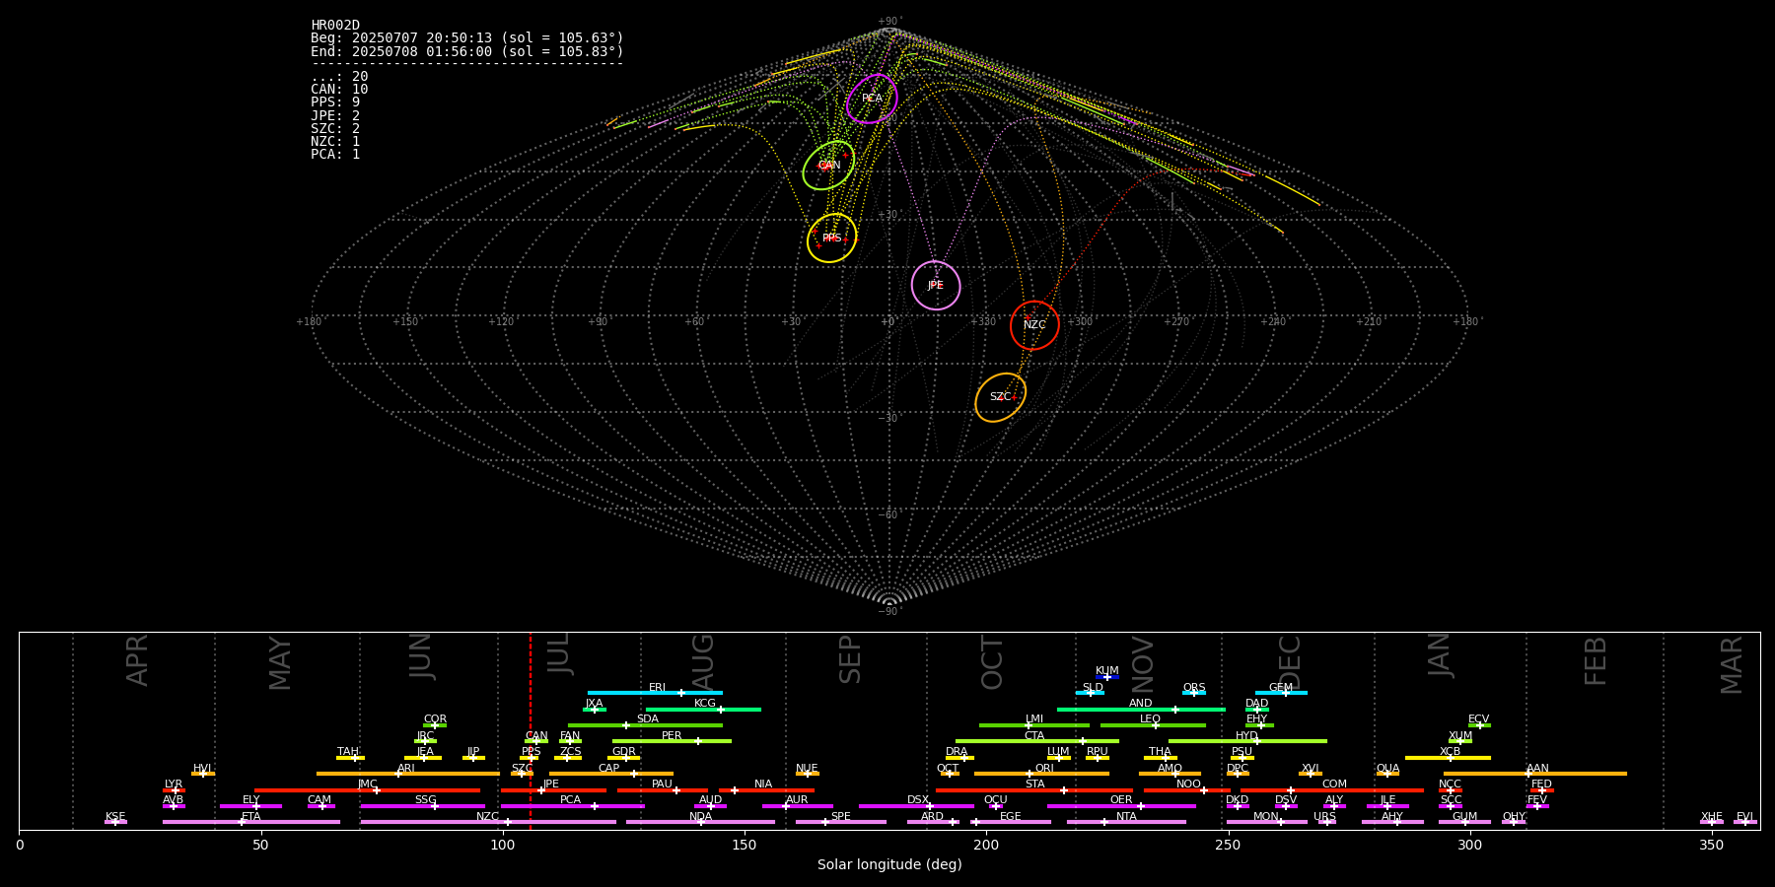Select the LEO shower bar in timeline
The width and height of the screenshot is (1775, 887).
tap(1153, 725)
